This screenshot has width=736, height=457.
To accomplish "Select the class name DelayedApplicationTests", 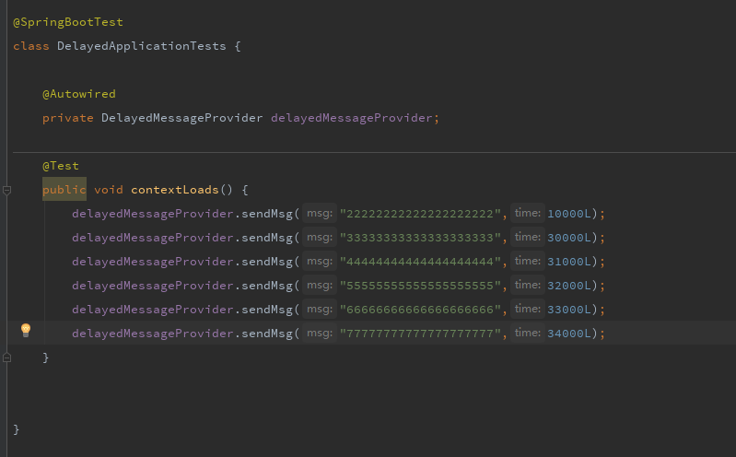I will click(141, 46).
